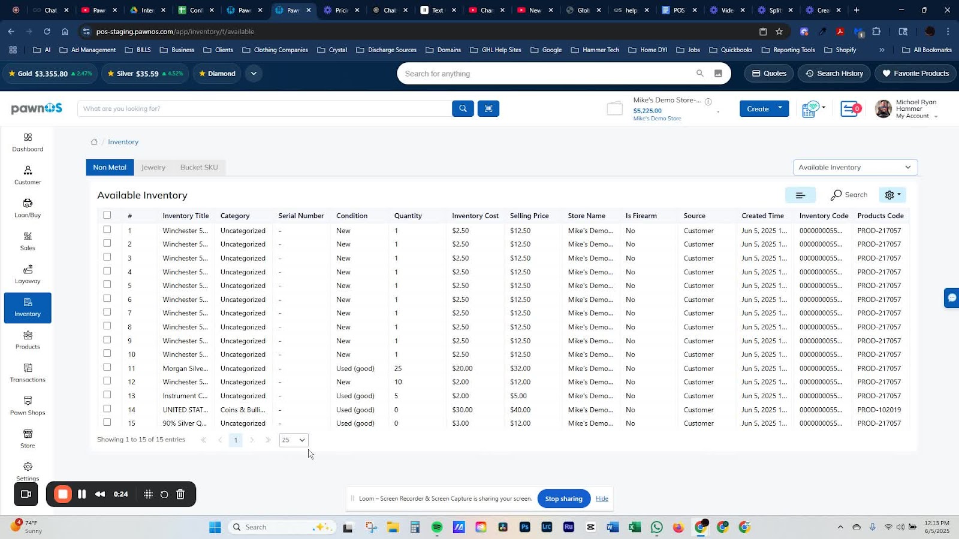Click store info icon next to Mike's Demo Store
Screen dimensions: 959x539
point(708,101)
